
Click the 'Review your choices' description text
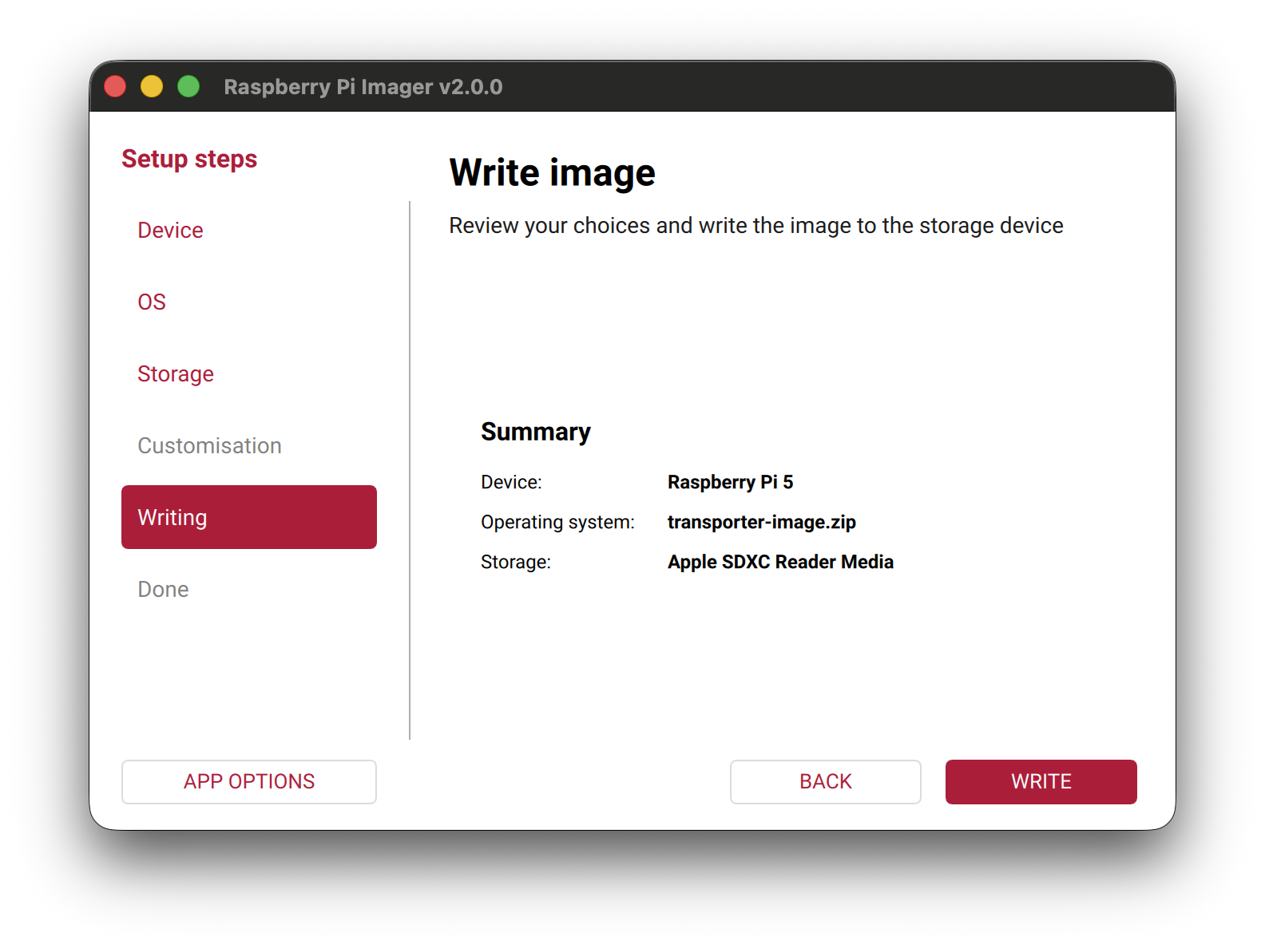pos(756,226)
